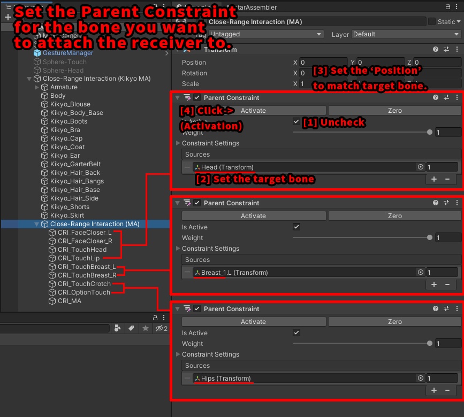Pick object for Breast_1.L (Transform) source
The image size is (464, 417).
pyautogui.click(x=420, y=272)
